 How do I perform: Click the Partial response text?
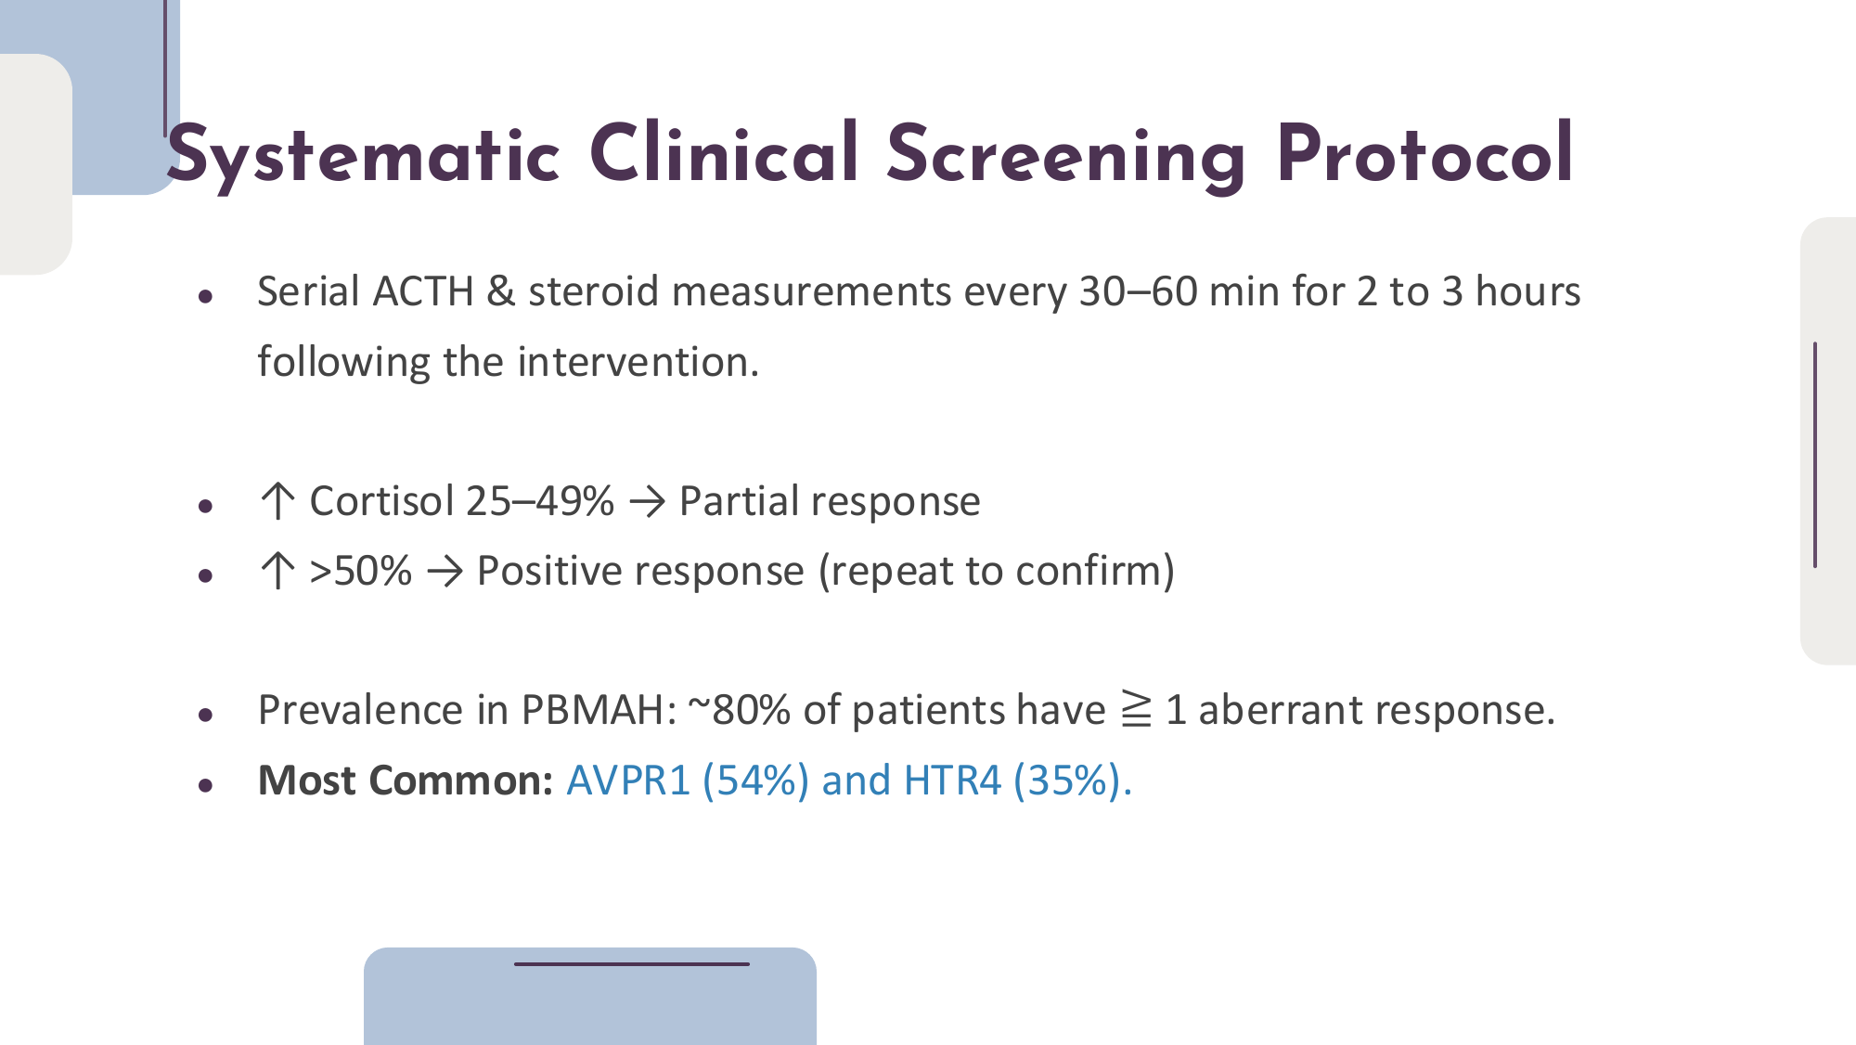click(x=830, y=501)
